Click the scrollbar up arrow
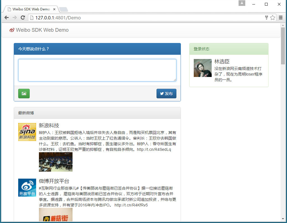The height and width of the screenshot is (223, 287). pyautogui.click(x=283, y=25)
